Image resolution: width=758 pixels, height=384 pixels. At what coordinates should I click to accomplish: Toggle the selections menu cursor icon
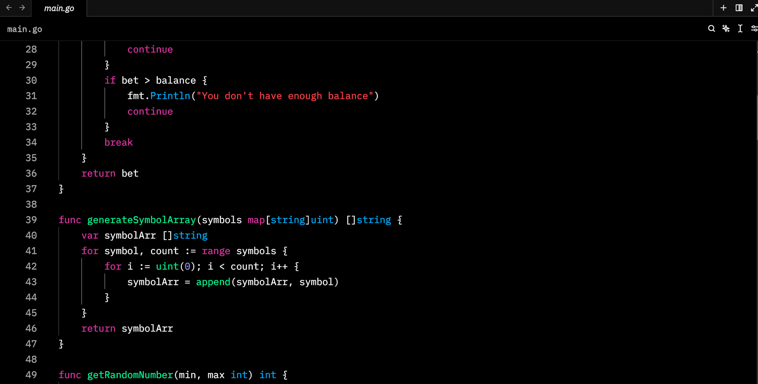(x=740, y=29)
